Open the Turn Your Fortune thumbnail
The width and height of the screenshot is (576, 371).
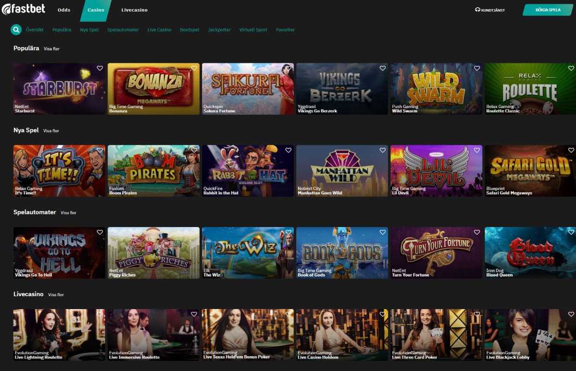click(436, 253)
